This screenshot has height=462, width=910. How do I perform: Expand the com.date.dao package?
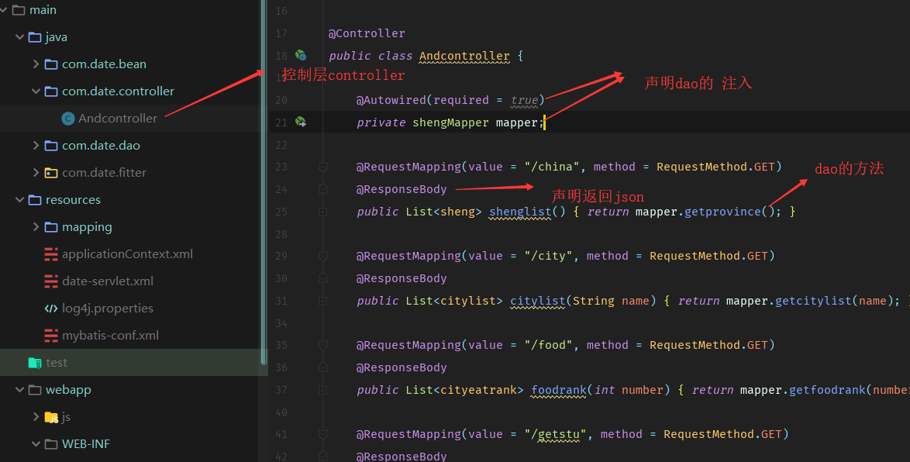click(x=36, y=145)
